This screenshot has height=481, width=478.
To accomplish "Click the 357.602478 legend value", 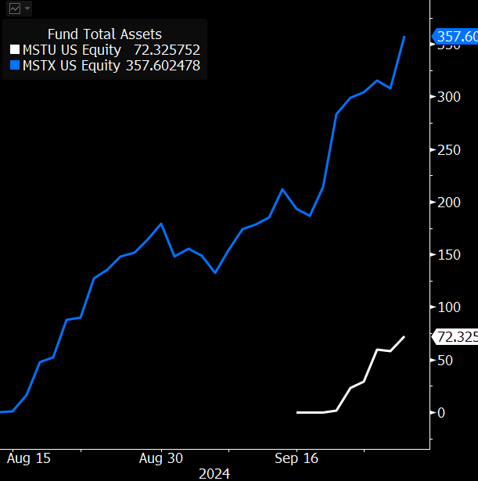I will (x=164, y=66).
